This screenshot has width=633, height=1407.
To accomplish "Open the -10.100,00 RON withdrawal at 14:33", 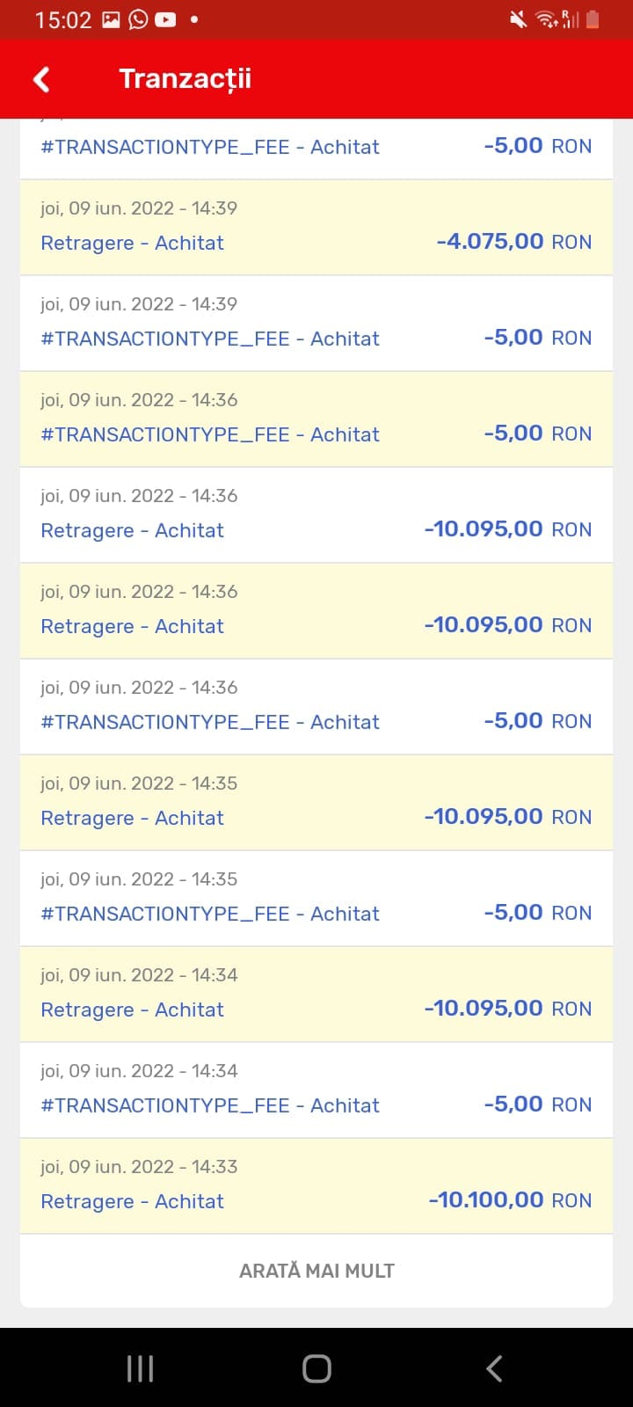I will pyautogui.click(x=316, y=1186).
